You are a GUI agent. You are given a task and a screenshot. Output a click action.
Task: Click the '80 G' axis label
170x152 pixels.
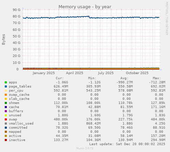point(16,16)
